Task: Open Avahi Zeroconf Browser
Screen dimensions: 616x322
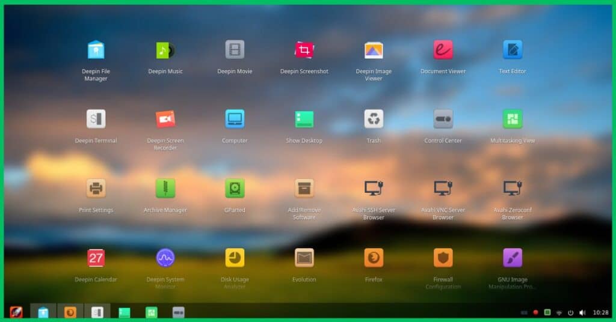Action: pos(513,188)
